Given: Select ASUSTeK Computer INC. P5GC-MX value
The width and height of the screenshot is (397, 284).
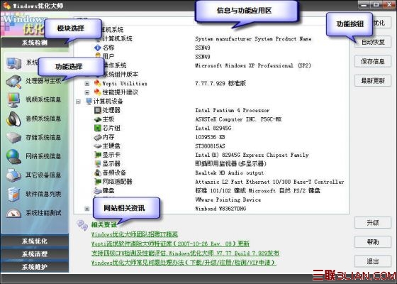Looking at the screenshot, I should (x=238, y=119).
